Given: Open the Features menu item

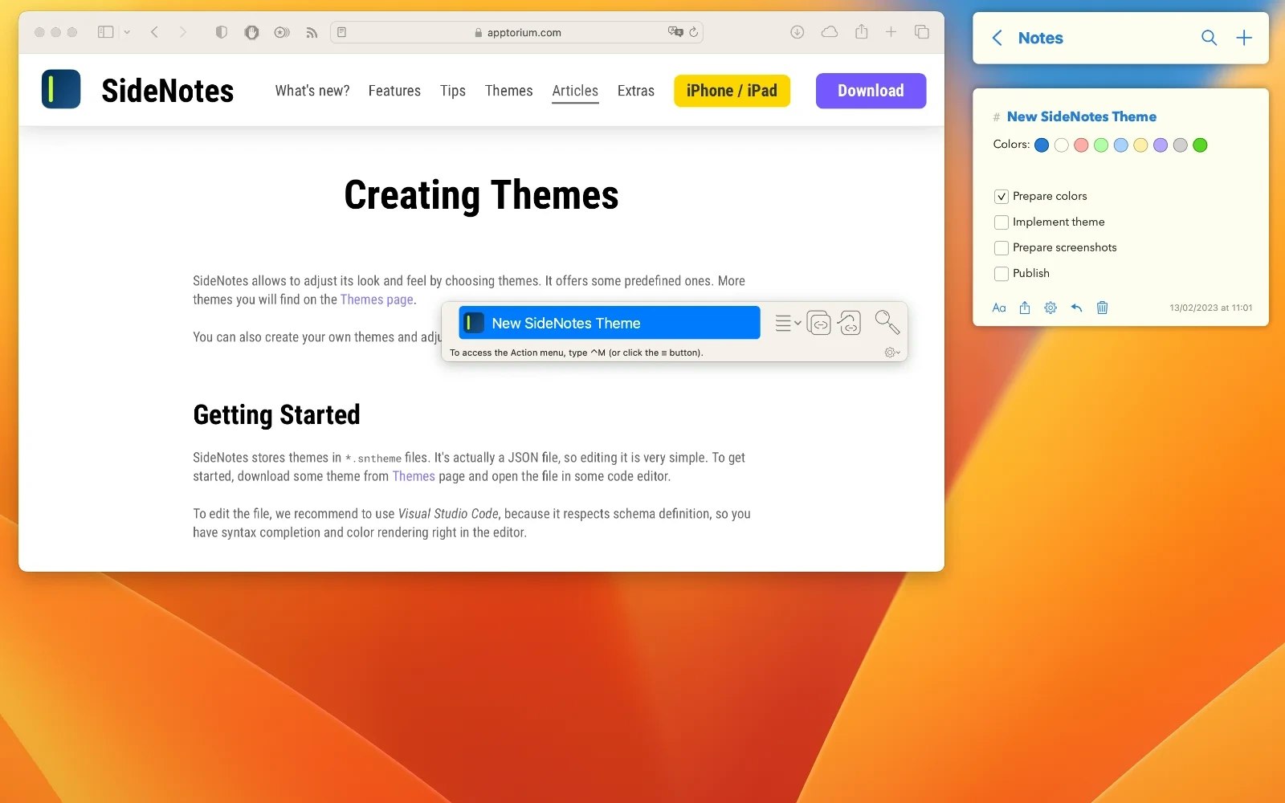Looking at the screenshot, I should click(x=394, y=91).
